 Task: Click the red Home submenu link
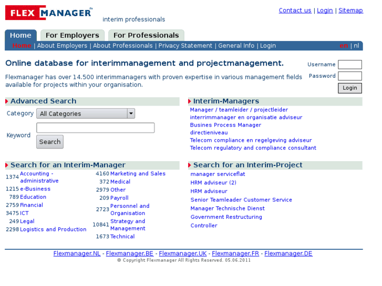pyautogui.click(x=22, y=46)
